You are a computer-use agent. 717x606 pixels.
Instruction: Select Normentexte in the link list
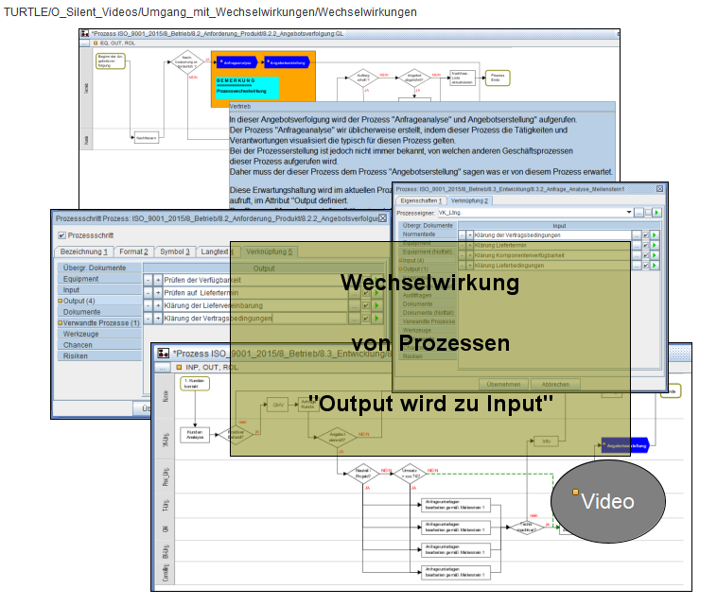tap(428, 234)
